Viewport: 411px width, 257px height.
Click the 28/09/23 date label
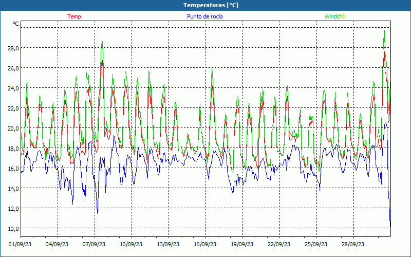[x=353, y=244]
